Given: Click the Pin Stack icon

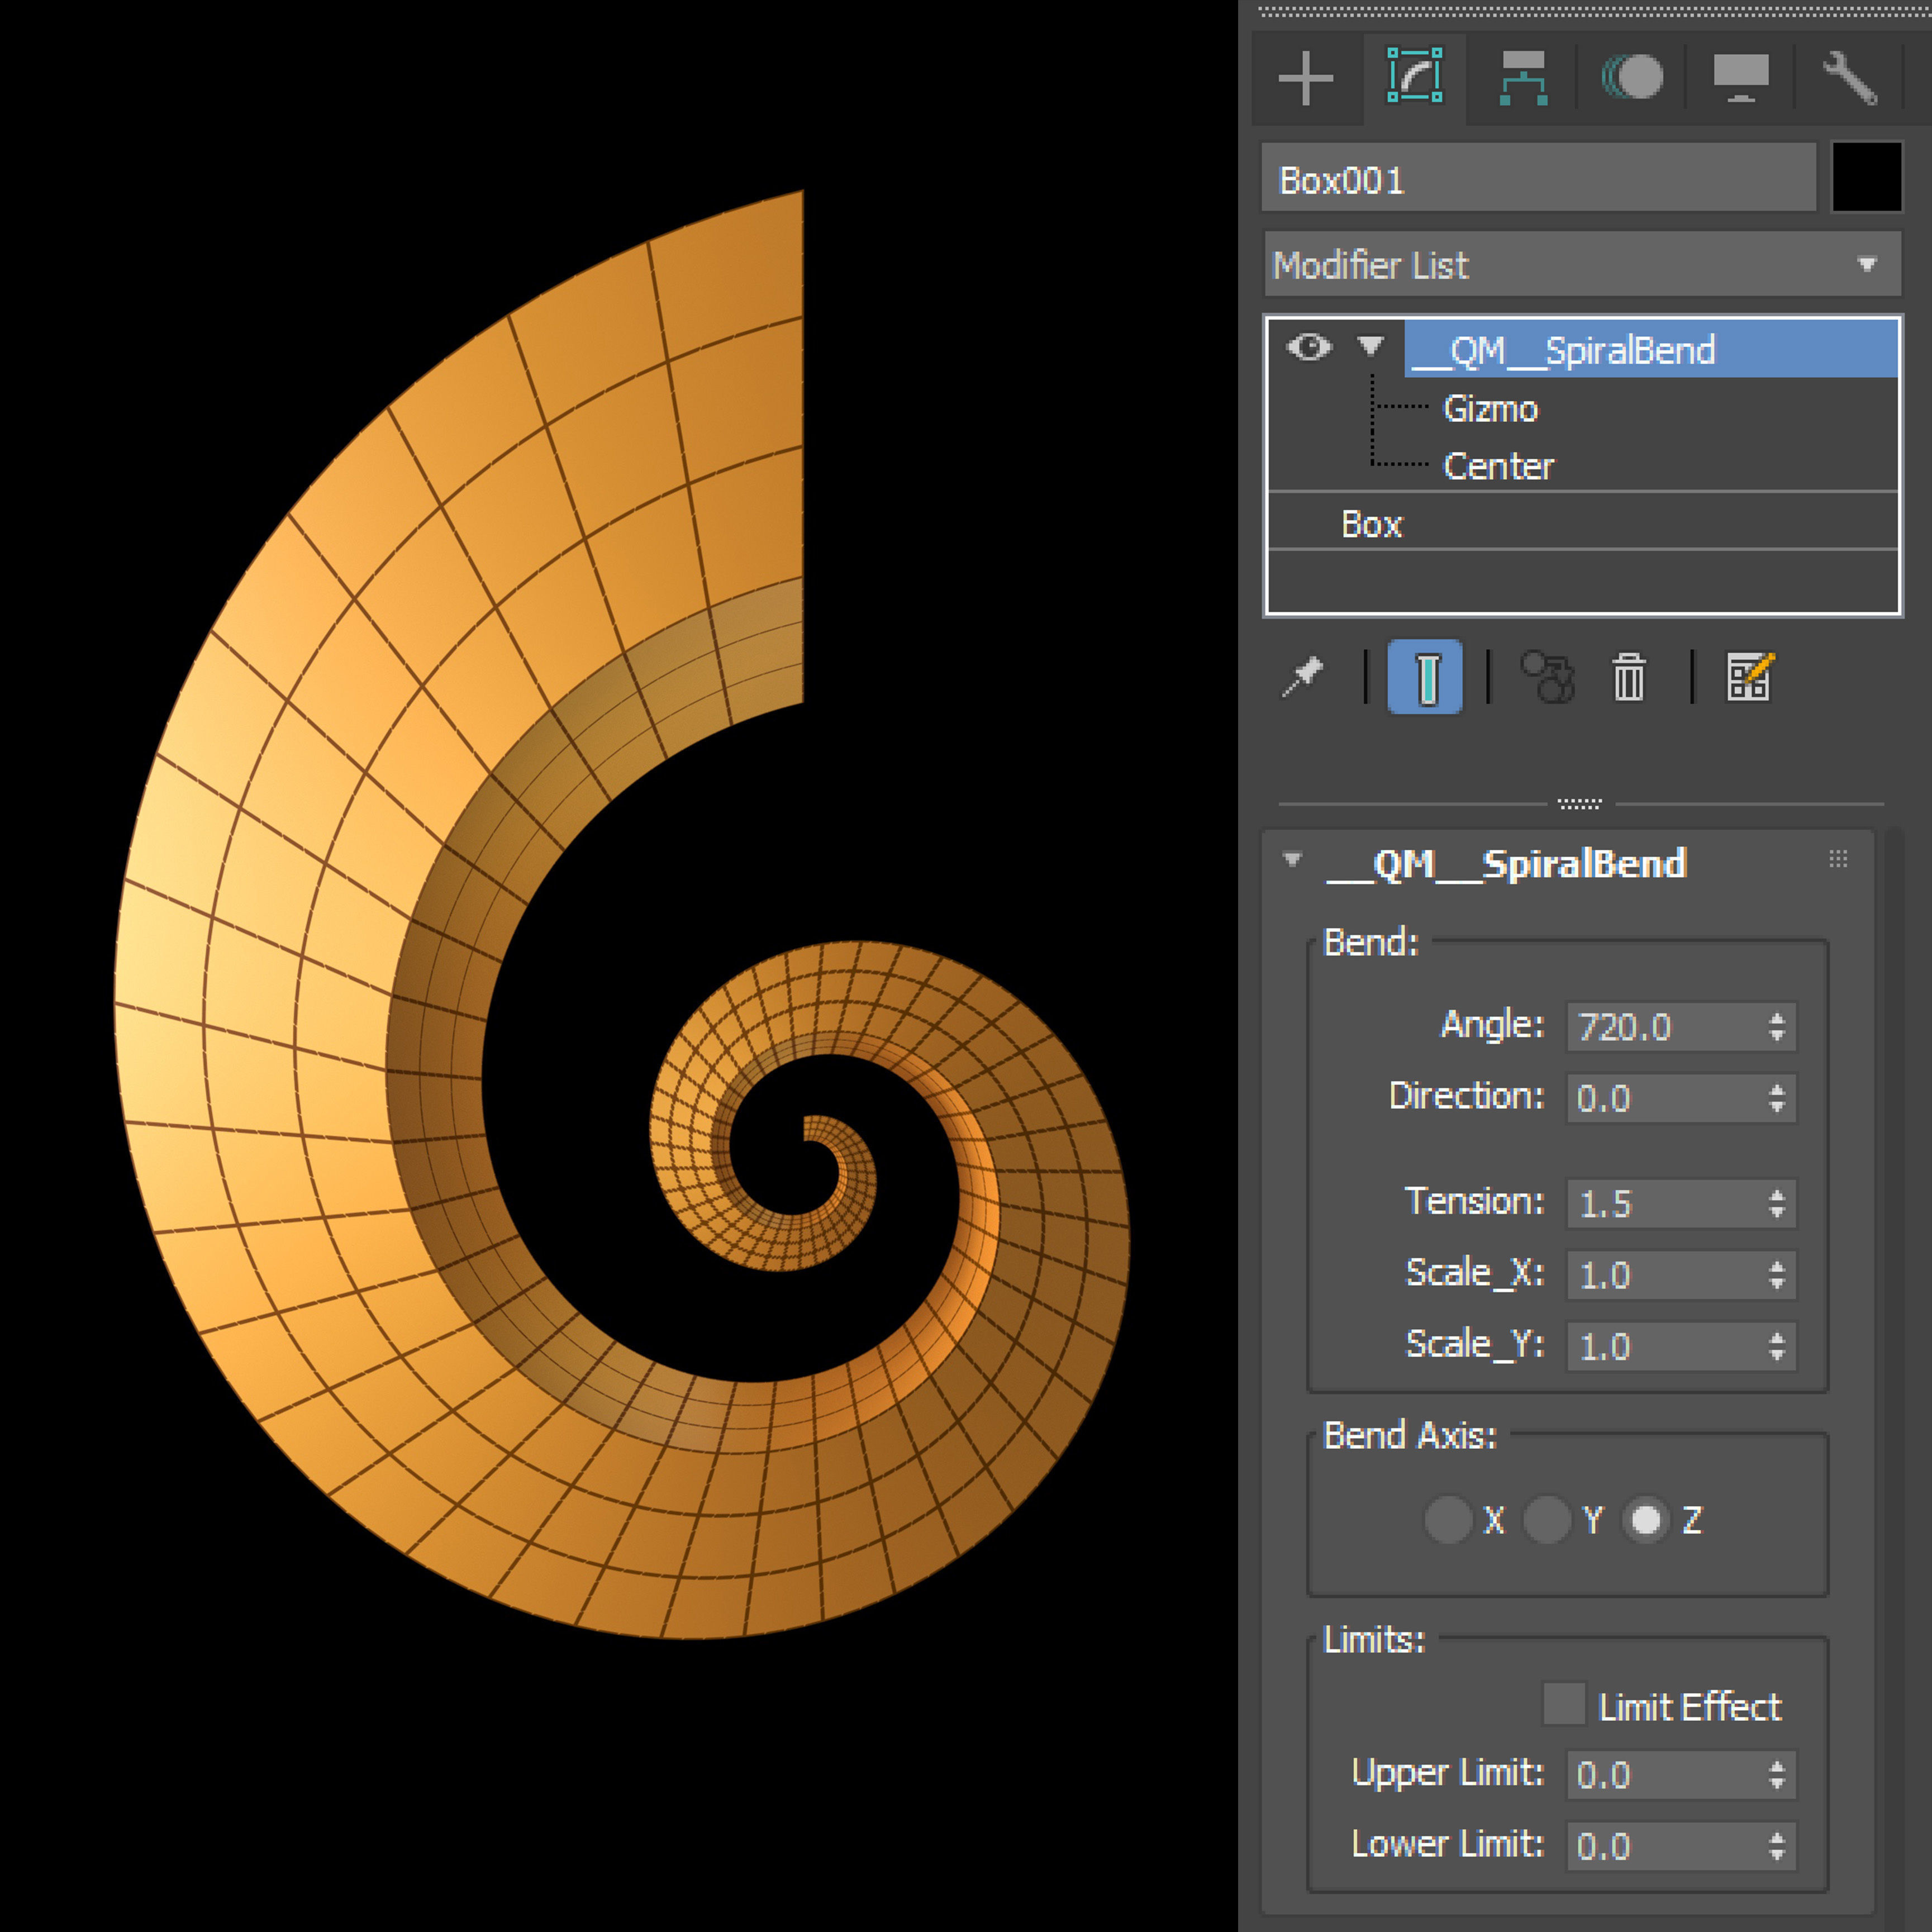Looking at the screenshot, I should [x=1303, y=677].
